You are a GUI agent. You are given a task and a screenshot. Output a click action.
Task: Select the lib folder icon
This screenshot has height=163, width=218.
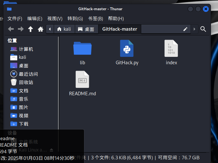coord(82,48)
